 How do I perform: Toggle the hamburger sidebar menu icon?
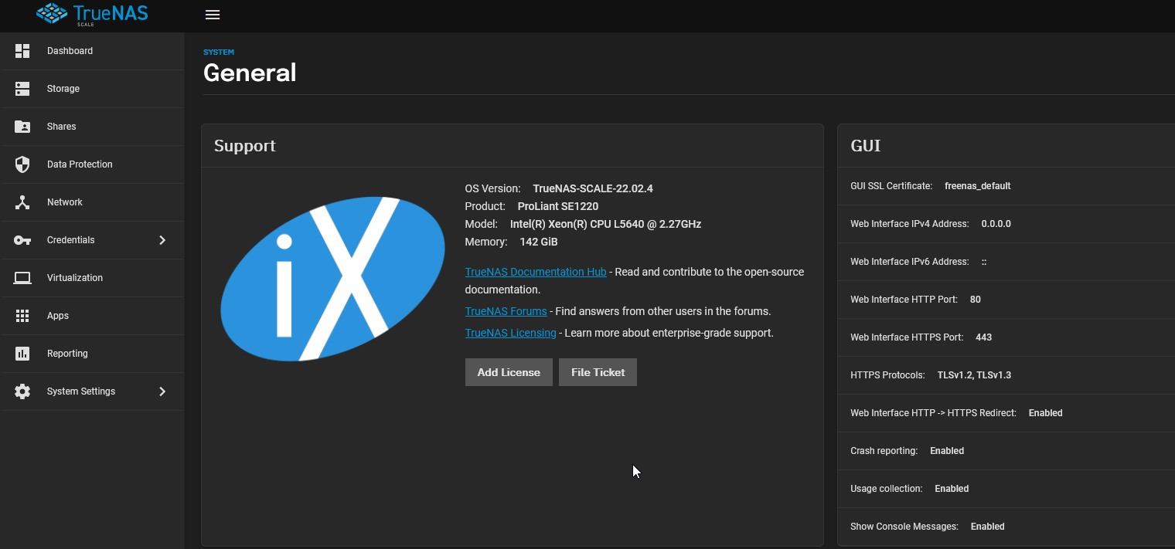coord(213,15)
